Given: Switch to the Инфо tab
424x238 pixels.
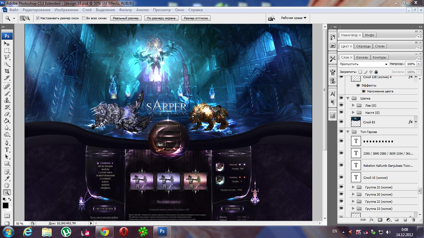Looking at the screenshot, I should pyautogui.click(x=369, y=35).
